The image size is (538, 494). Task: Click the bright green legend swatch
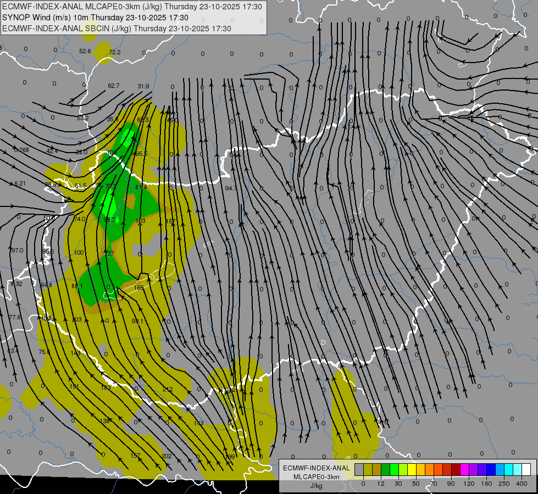[394, 469]
